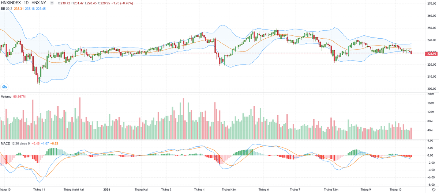
Task: Click the Tháng 10 label at right of axis
Action: (395, 190)
